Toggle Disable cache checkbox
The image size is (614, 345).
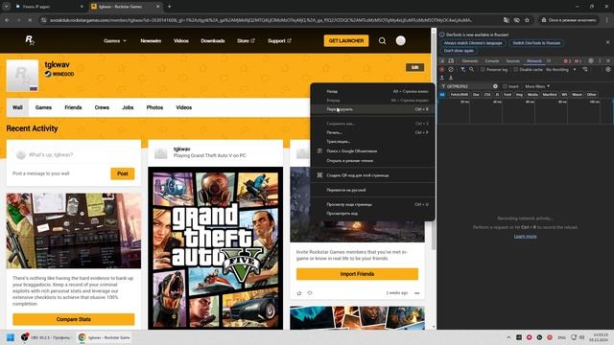pyautogui.click(x=516, y=70)
